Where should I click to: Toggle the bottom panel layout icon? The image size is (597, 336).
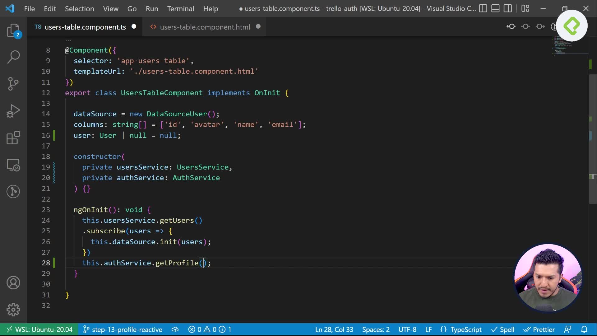pyautogui.click(x=495, y=8)
